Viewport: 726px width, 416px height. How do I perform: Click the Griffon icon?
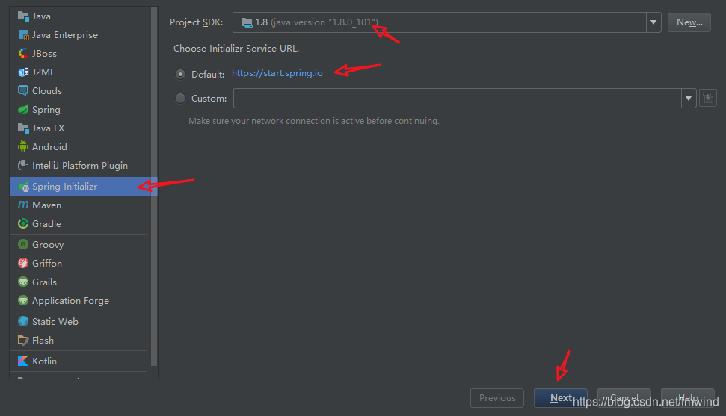[x=23, y=264]
